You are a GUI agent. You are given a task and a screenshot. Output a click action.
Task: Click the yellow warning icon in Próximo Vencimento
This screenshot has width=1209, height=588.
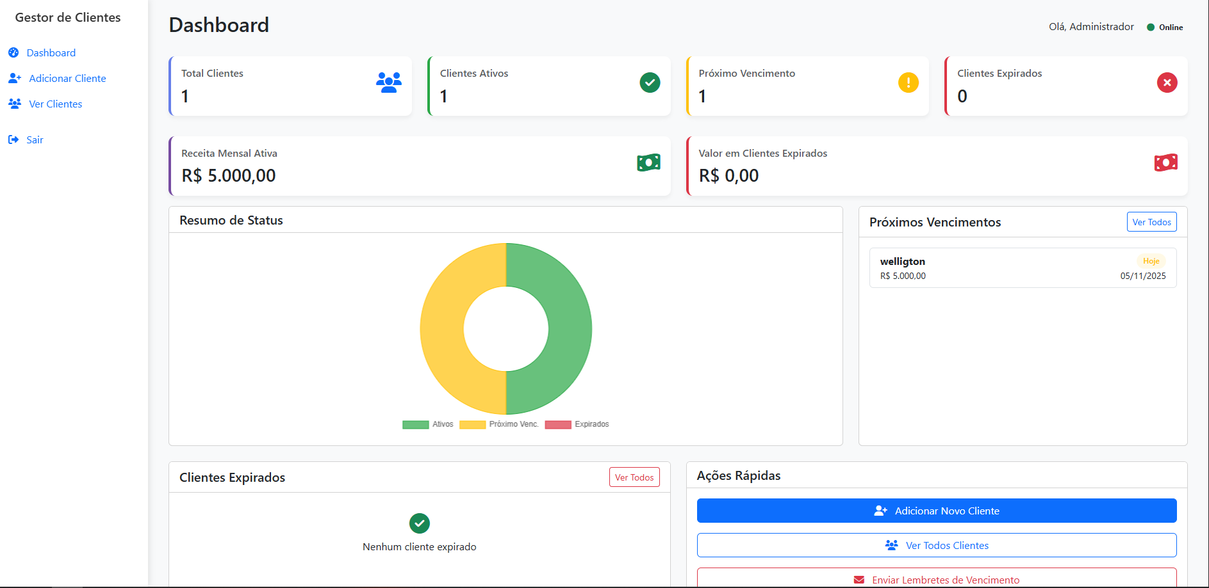coord(908,83)
